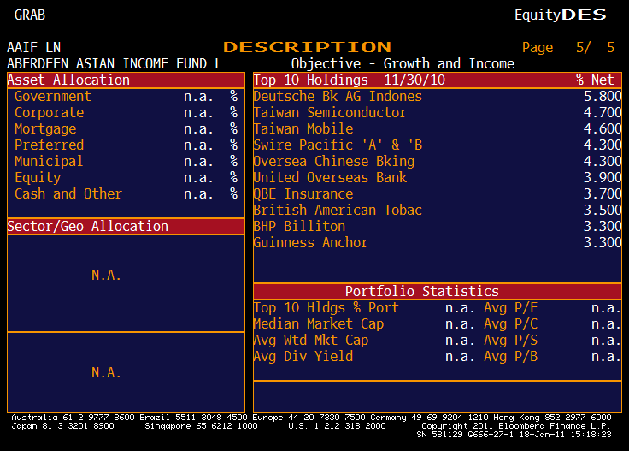Open the Swire Pacific 'A' & 'B holding
629x451 pixels.
338,145
